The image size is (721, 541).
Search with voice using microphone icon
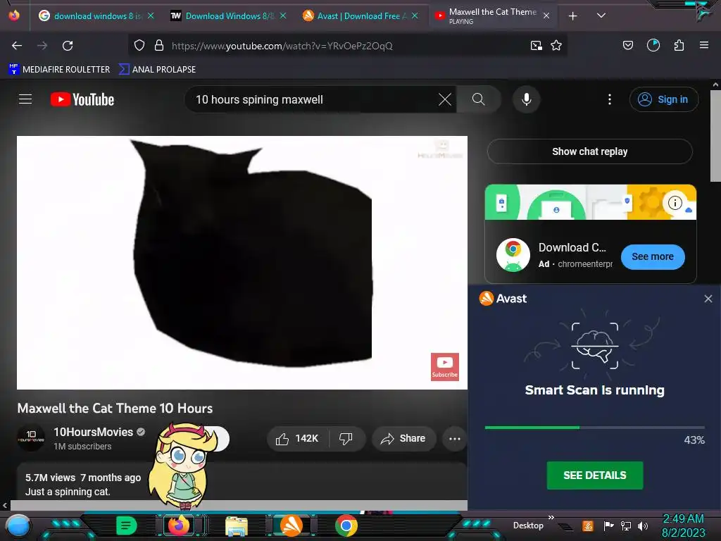tap(527, 99)
